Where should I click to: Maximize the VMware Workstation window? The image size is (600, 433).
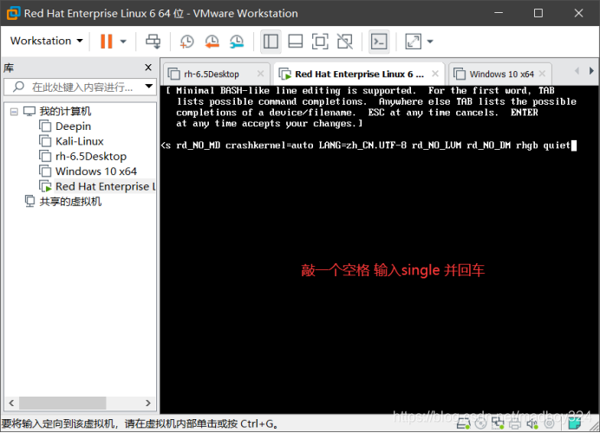538,13
